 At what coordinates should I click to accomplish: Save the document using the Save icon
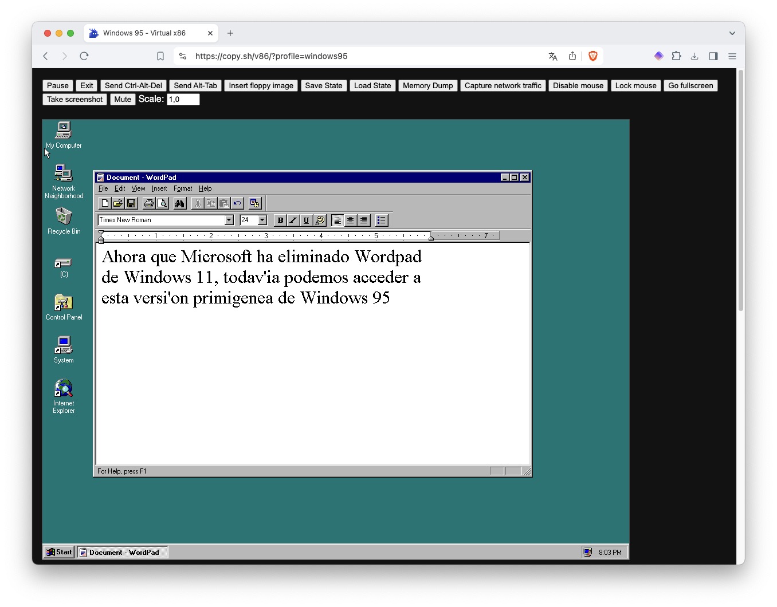click(131, 203)
